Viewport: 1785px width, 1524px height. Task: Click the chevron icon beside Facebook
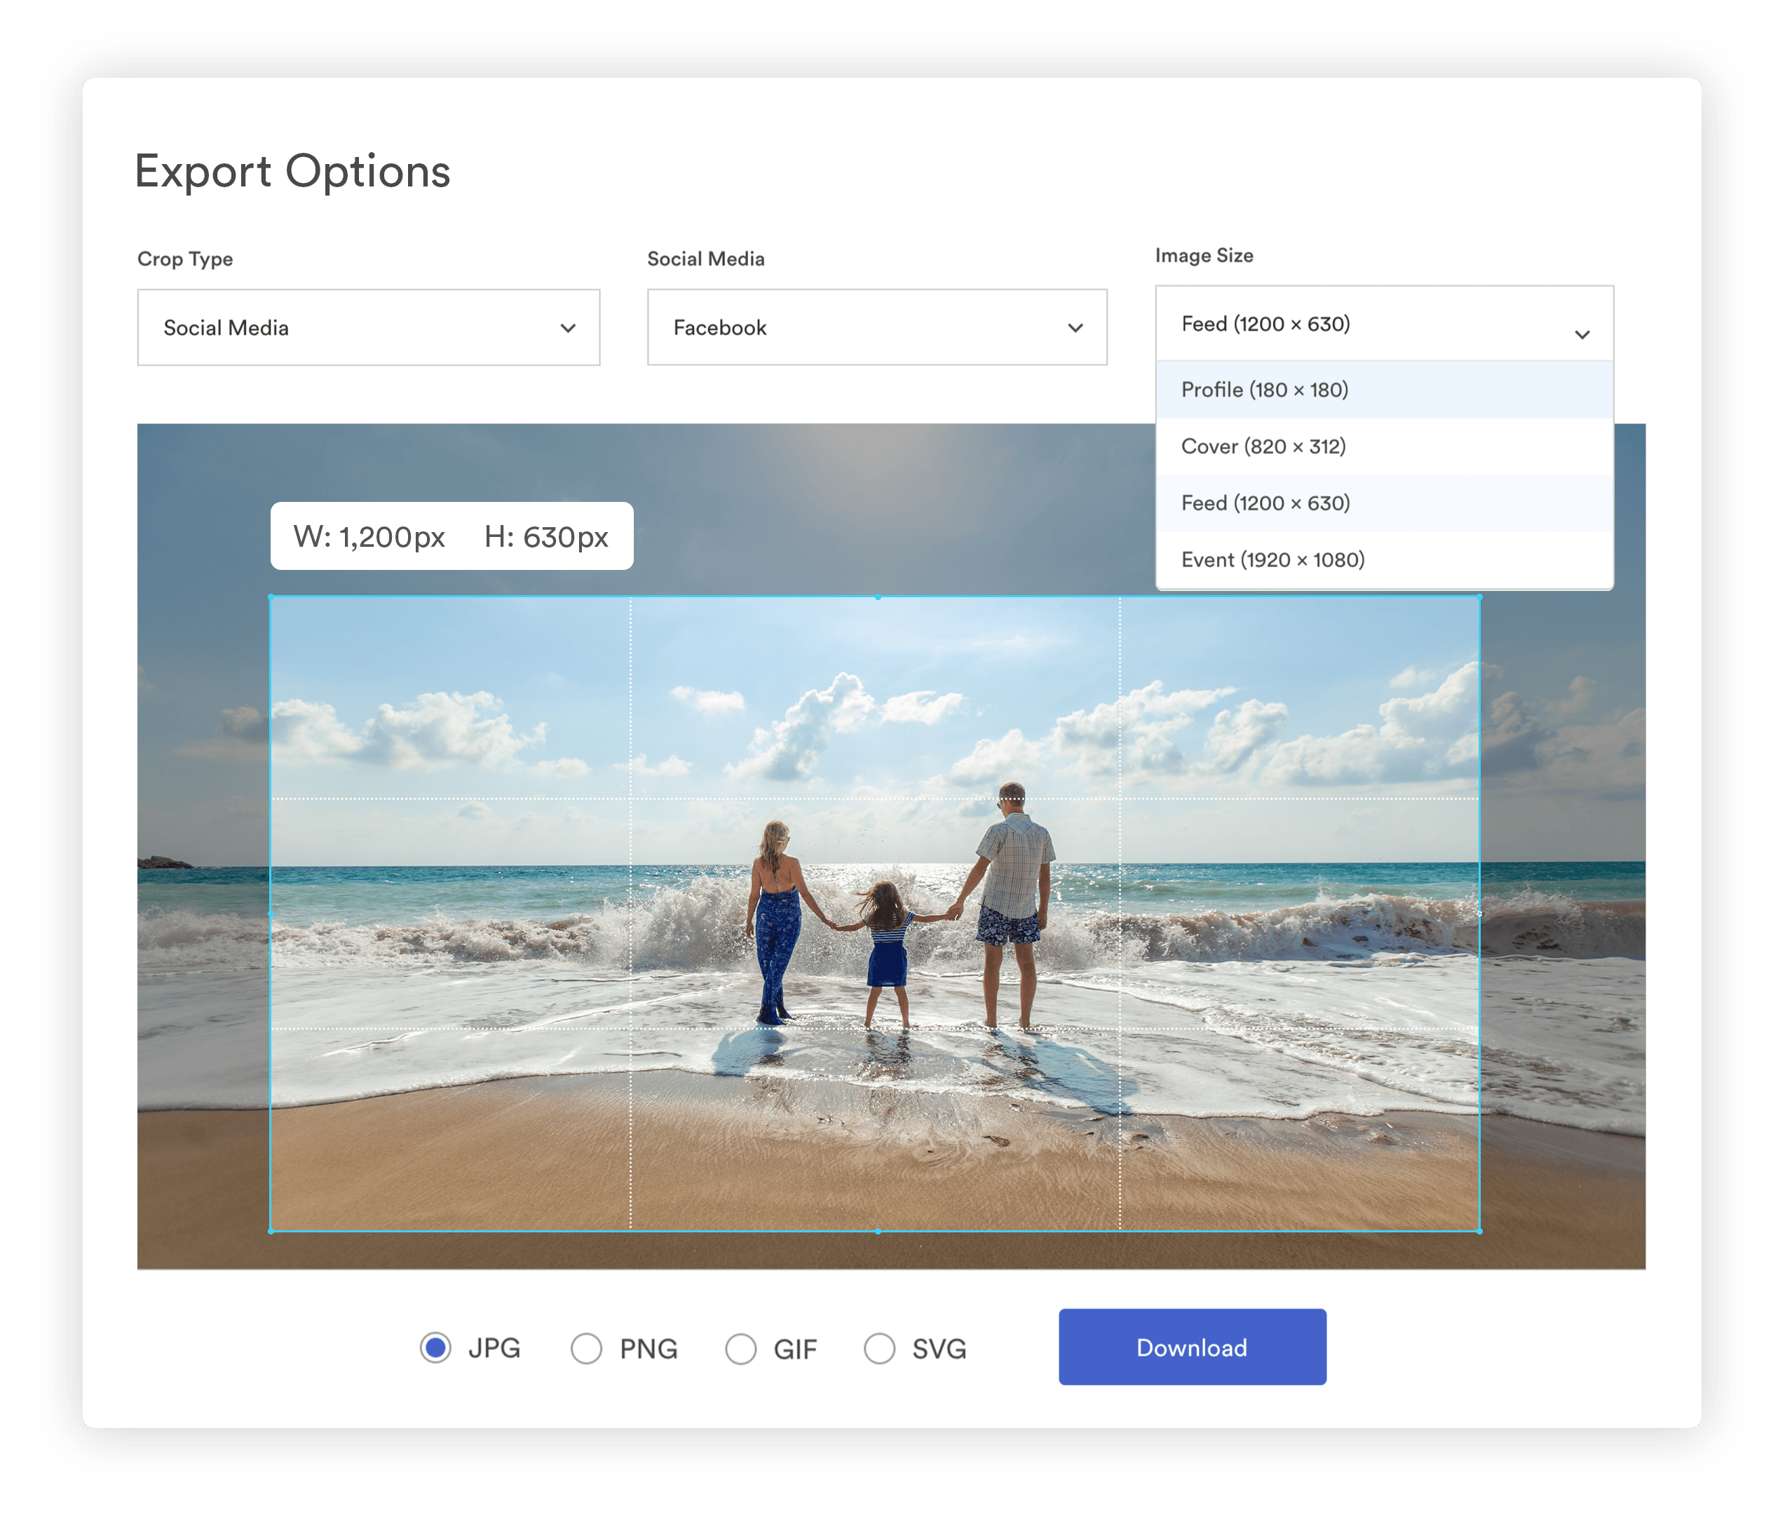pyautogui.click(x=1075, y=327)
